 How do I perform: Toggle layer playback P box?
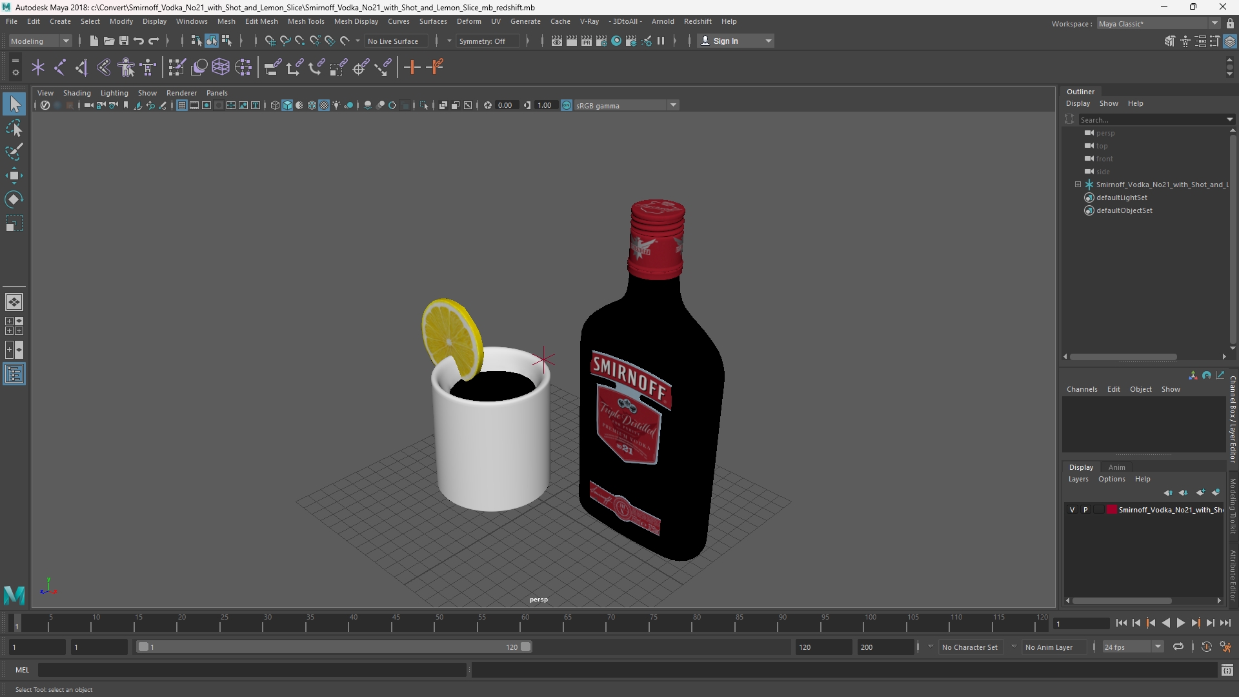click(x=1085, y=510)
